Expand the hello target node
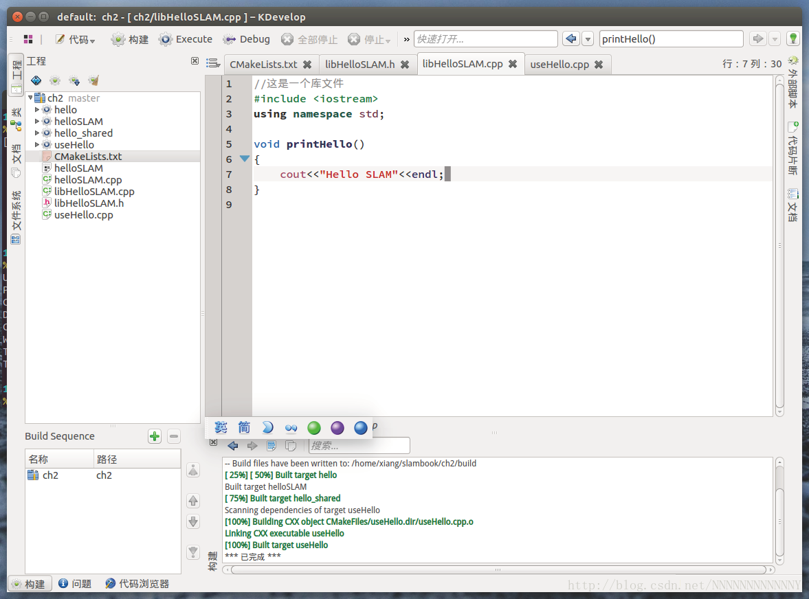This screenshot has height=599, width=809. [36, 109]
